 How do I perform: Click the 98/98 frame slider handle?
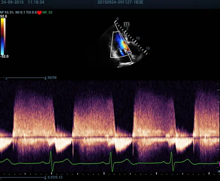point(45,78)
